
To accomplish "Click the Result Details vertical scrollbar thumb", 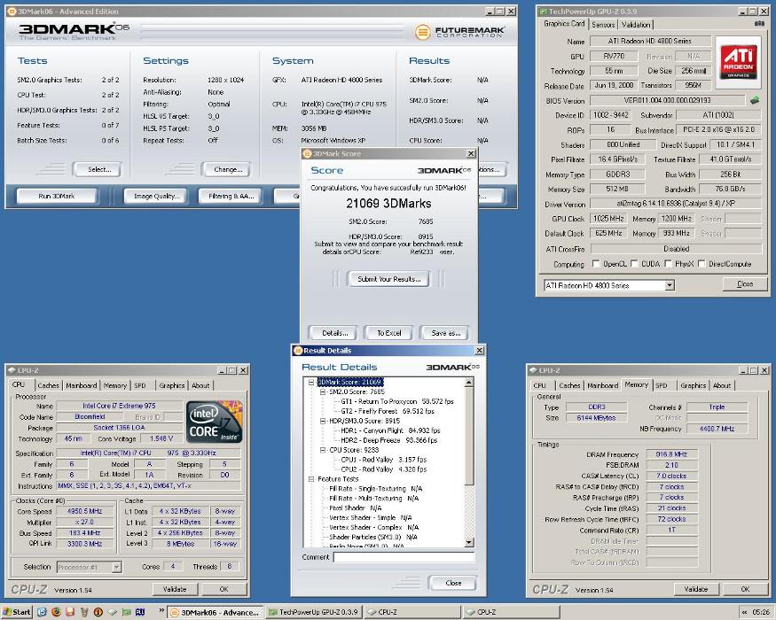I will pos(470,435).
